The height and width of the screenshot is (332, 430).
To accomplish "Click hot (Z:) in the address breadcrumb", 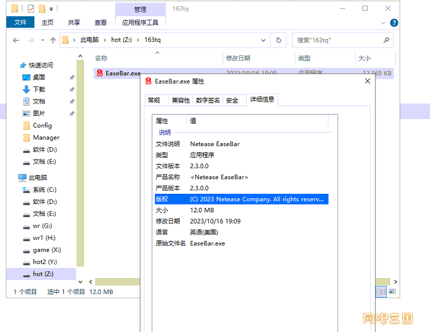I will [121, 40].
